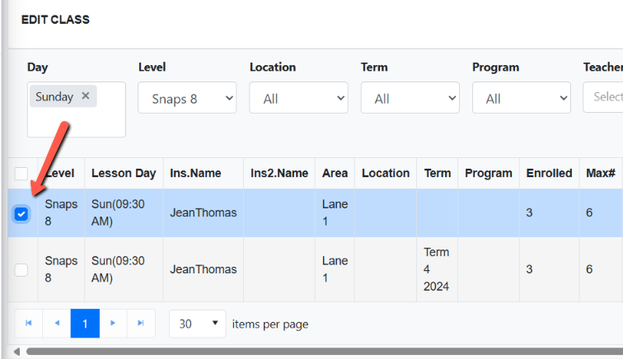Click the Ins.Name column header

195,173
